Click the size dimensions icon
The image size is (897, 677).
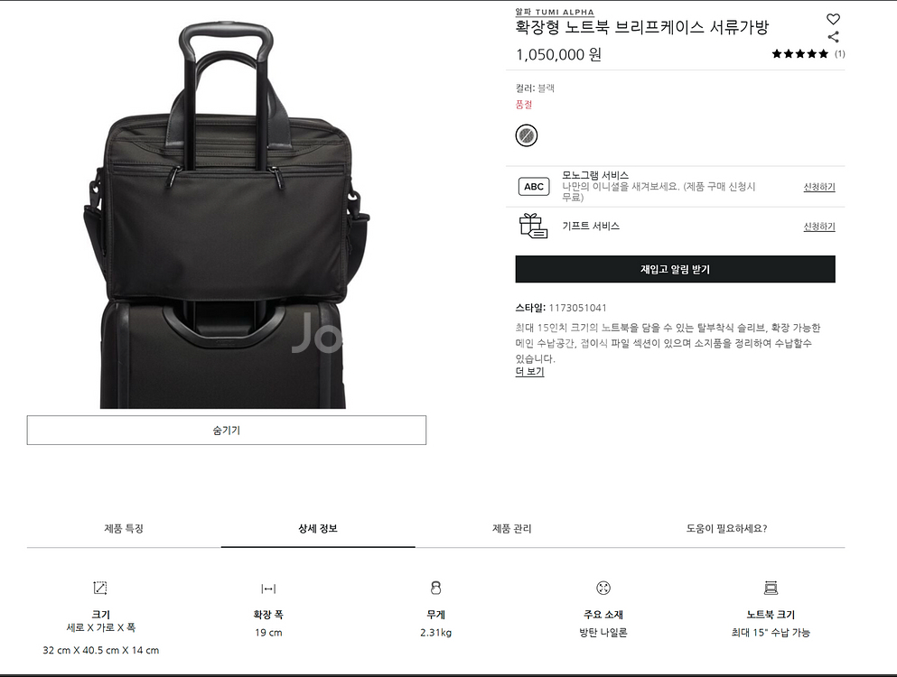coord(100,588)
